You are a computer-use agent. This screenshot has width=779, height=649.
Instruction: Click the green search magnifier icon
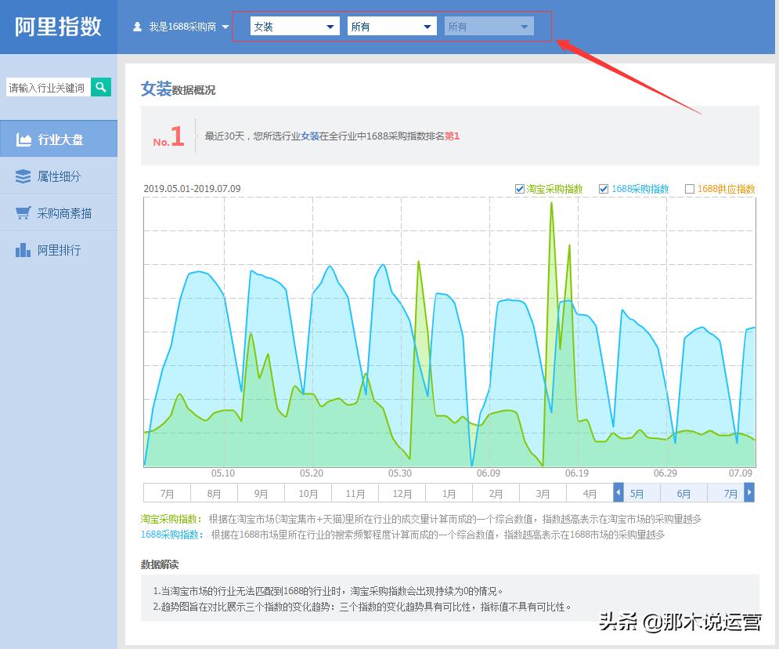tap(100, 87)
